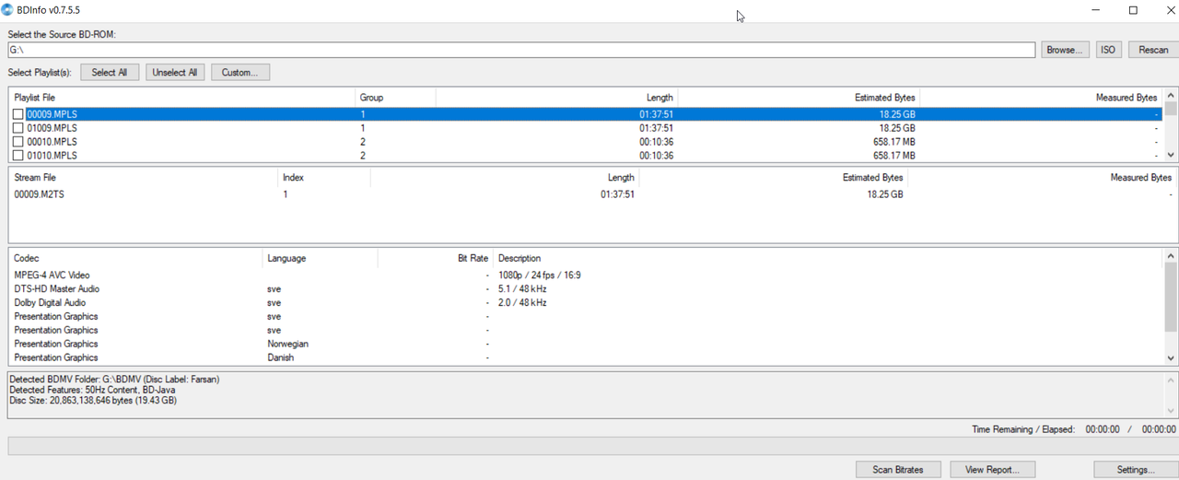The width and height of the screenshot is (1179, 480).
Task: Click the Codec column header
Action: click(x=136, y=258)
